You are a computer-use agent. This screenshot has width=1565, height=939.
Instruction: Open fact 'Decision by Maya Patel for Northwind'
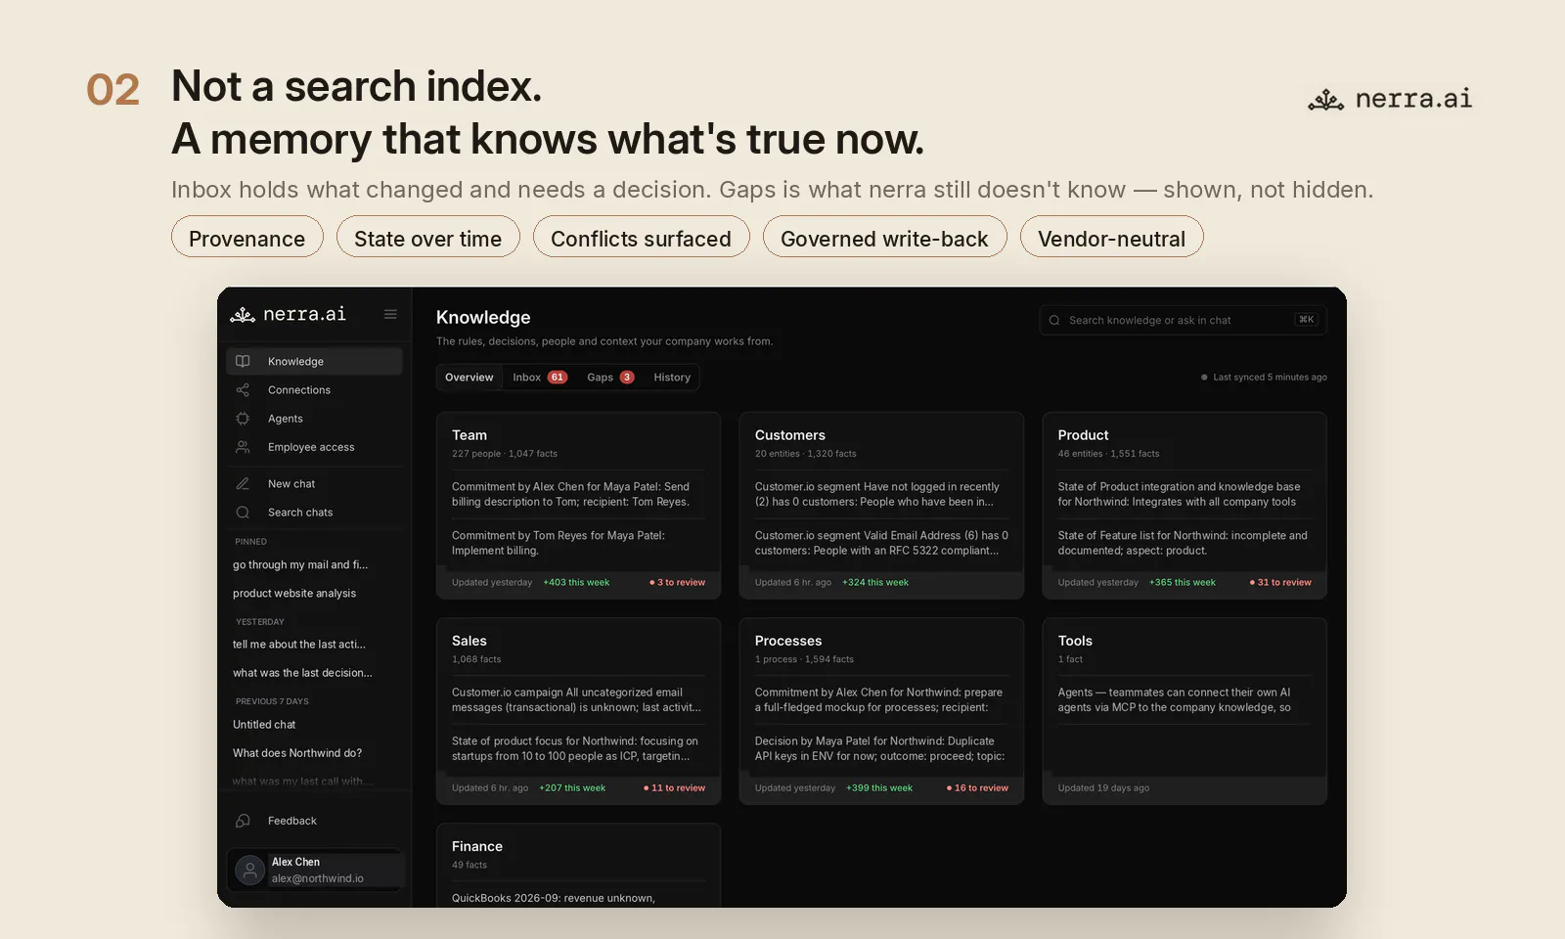[x=881, y=748]
